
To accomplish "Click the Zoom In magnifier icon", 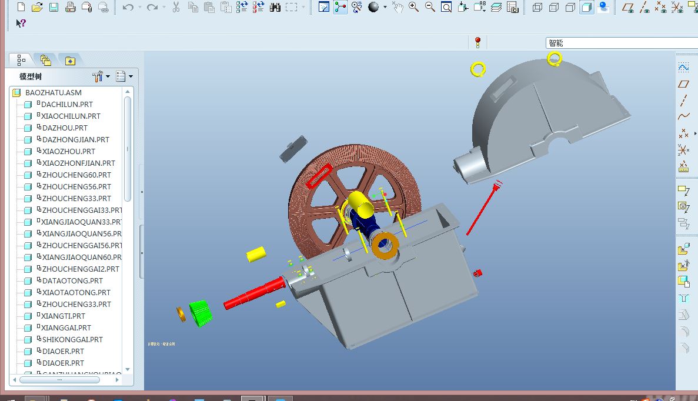I will point(413,7).
